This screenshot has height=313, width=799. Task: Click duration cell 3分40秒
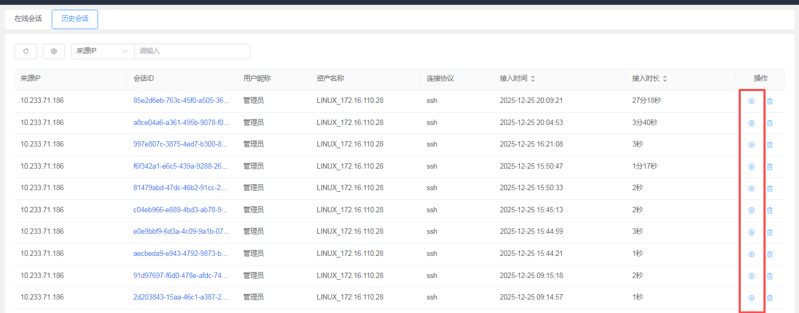pyautogui.click(x=645, y=122)
